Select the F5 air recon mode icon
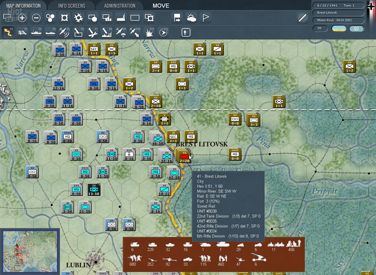This screenshot has width=376, height=275. (x=64, y=32)
